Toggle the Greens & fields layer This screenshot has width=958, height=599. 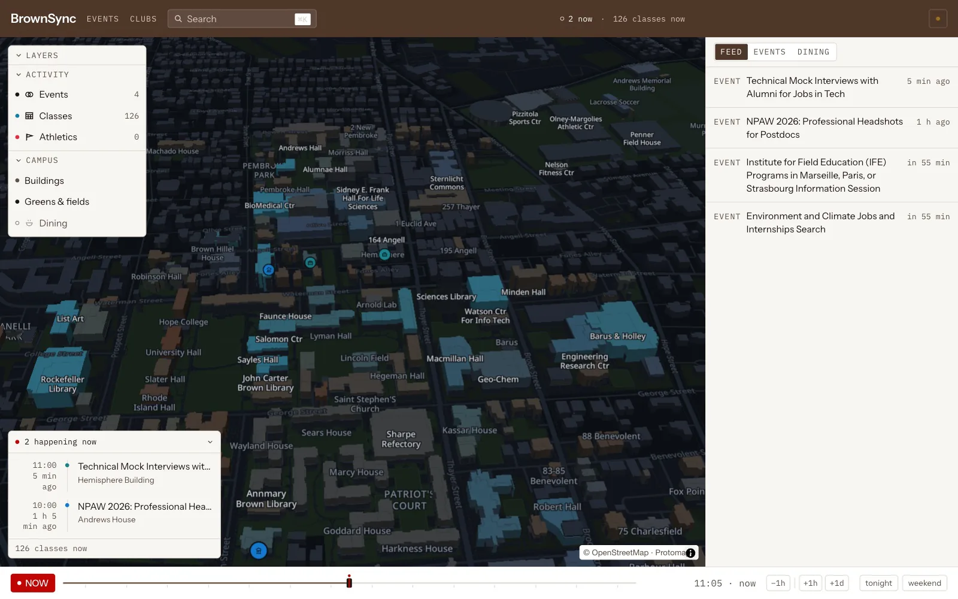click(77, 202)
